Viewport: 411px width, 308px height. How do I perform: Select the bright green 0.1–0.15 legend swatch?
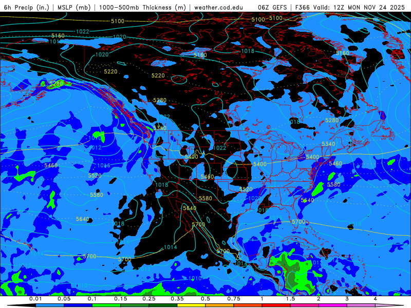click(x=106, y=305)
